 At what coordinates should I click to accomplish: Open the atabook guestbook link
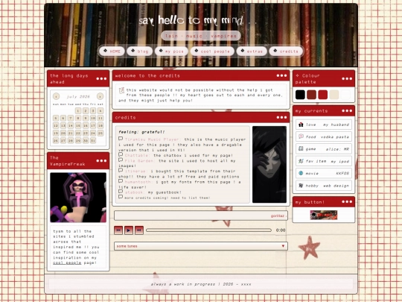point(135,192)
